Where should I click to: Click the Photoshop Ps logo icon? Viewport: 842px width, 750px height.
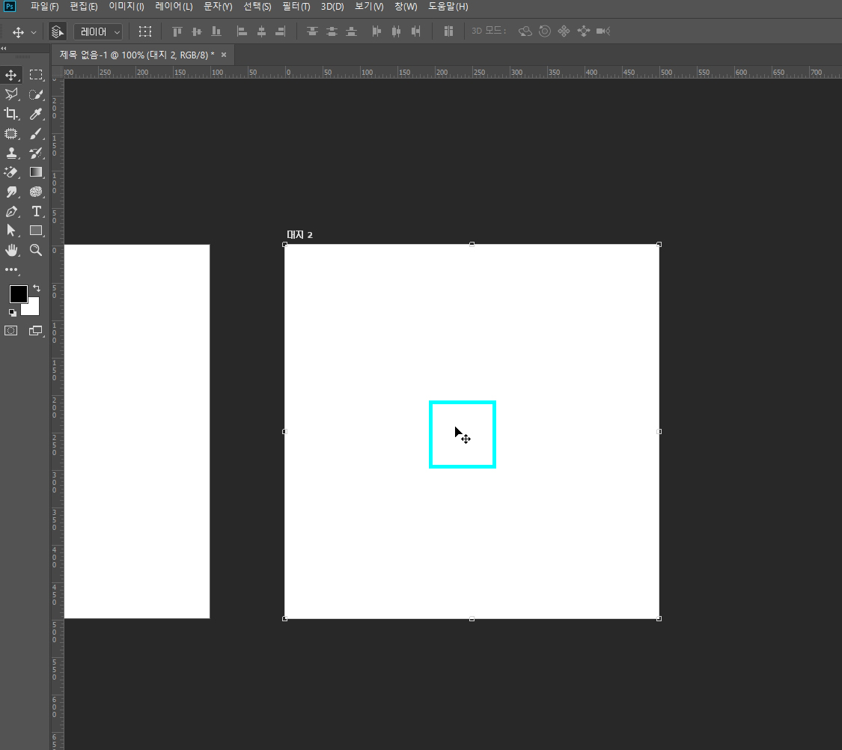click(10, 7)
